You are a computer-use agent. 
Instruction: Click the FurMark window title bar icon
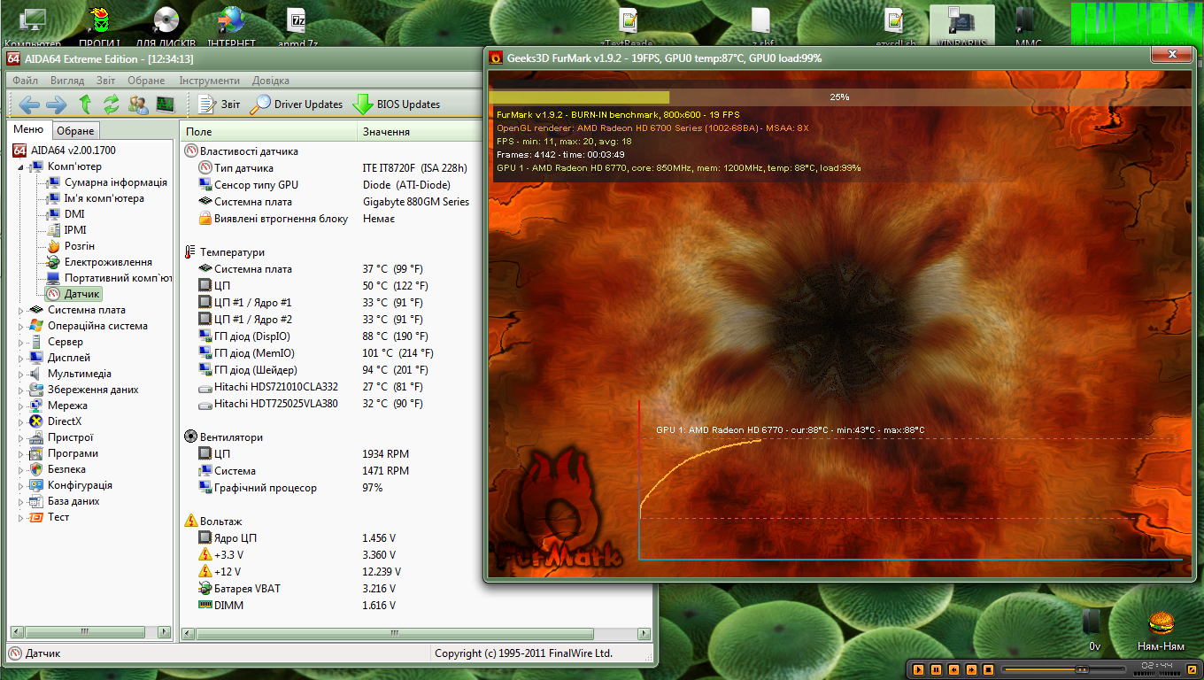(496, 58)
